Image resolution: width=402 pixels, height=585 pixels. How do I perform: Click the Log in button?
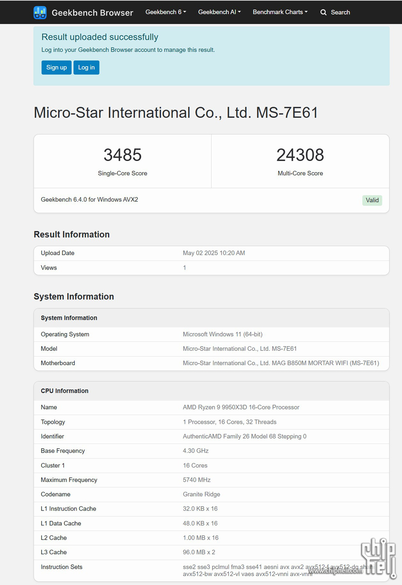tap(87, 67)
